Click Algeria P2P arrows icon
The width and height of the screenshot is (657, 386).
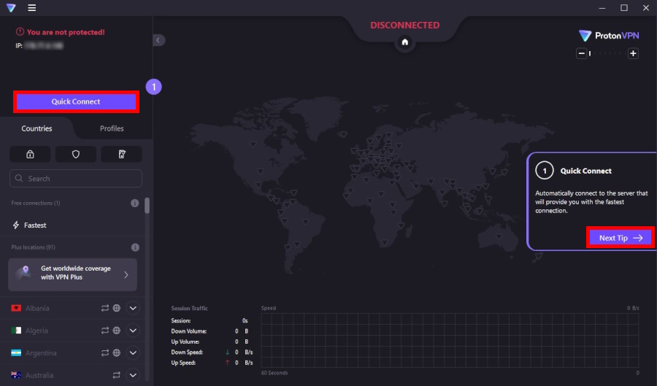(104, 331)
